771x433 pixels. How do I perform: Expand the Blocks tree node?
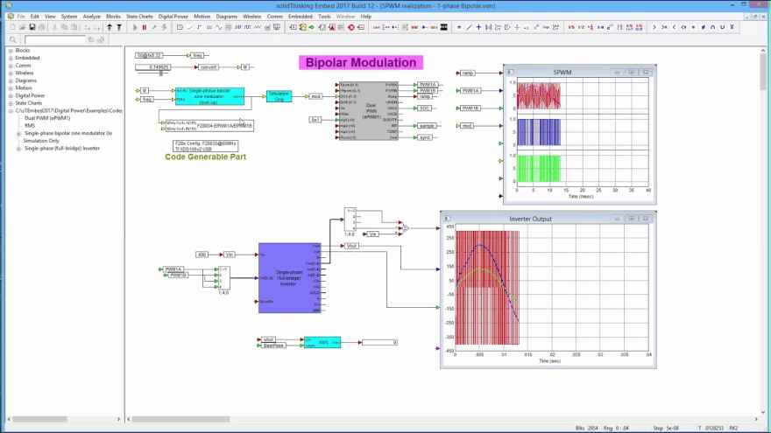pyautogui.click(x=11, y=51)
